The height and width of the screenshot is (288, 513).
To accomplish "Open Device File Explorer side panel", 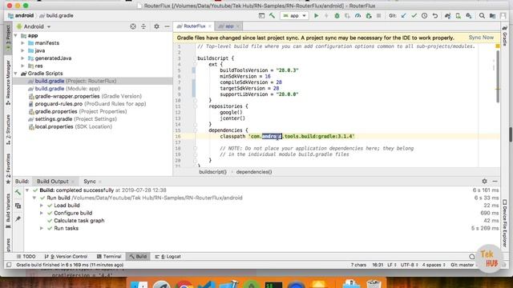I will click(505, 223).
